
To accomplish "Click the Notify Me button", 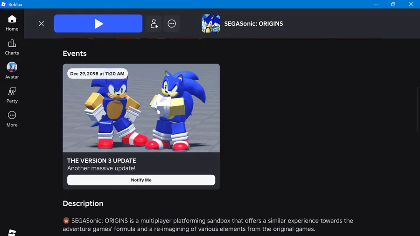I will tap(141, 180).
